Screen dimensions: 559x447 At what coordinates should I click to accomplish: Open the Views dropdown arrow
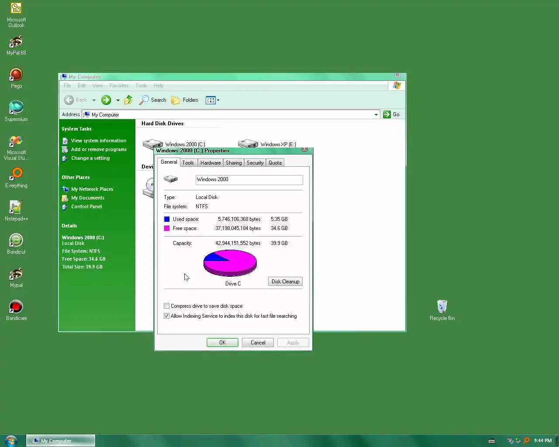218,100
